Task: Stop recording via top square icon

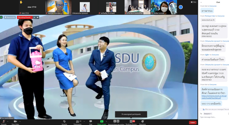Action: [37, 17]
